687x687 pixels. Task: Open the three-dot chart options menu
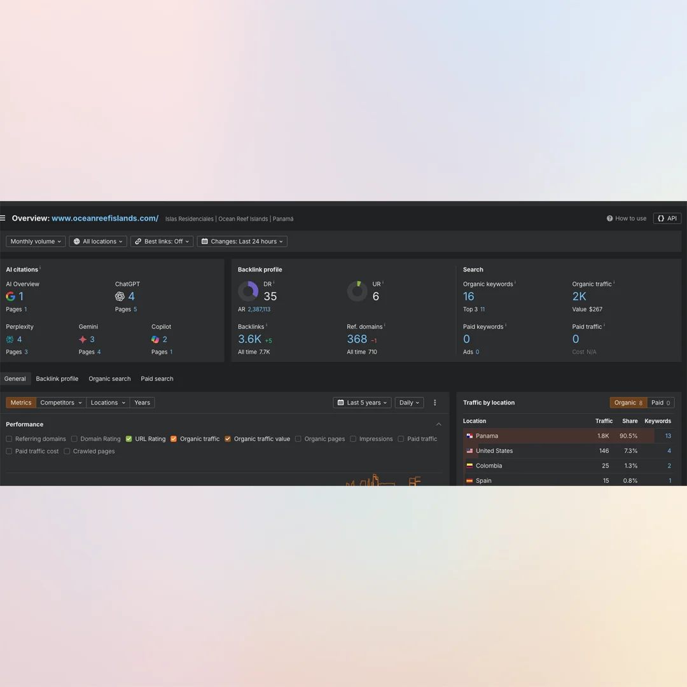[435, 403]
